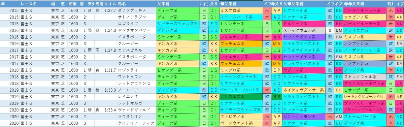The height and width of the screenshot is (127, 404).
Task: Select the シーキングザゴールド系 cell
Action: (x=365, y=96)
